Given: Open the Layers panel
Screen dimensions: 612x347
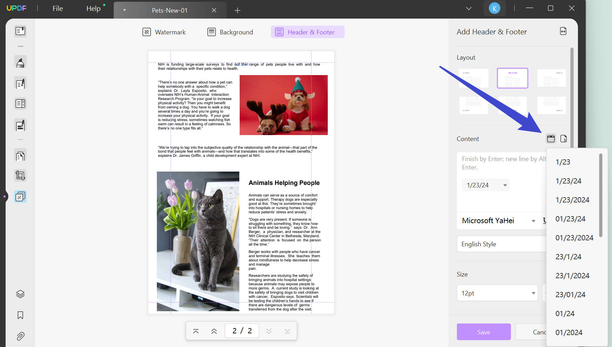Looking at the screenshot, I should [x=20, y=294].
